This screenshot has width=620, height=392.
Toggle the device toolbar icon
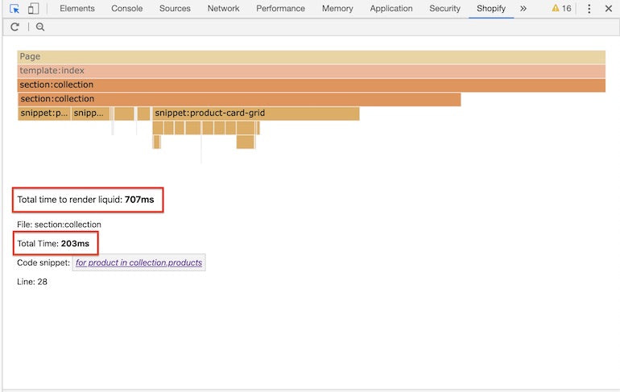coord(34,8)
